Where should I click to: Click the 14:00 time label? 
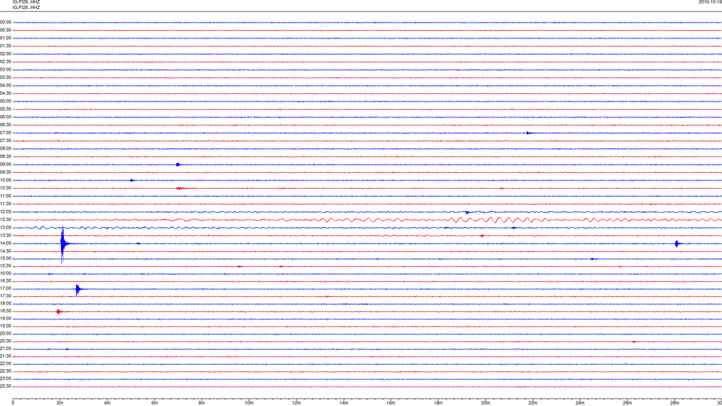coord(5,243)
